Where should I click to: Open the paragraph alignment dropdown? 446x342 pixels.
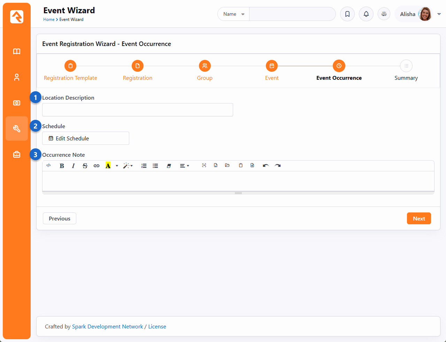(x=184, y=166)
